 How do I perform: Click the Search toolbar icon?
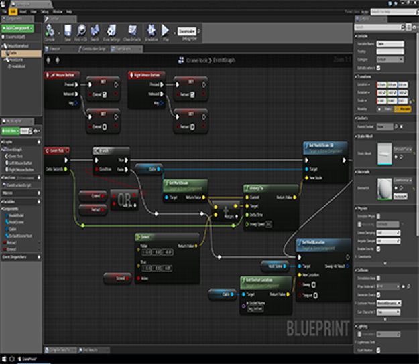coord(95,31)
